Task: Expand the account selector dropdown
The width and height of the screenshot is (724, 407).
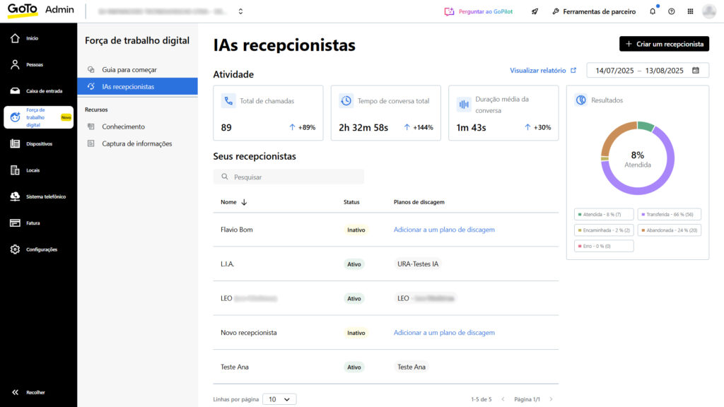Action: [x=240, y=11]
